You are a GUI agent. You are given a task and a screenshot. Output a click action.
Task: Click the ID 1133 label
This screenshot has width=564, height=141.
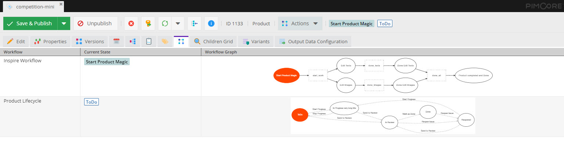click(x=234, y=23)
